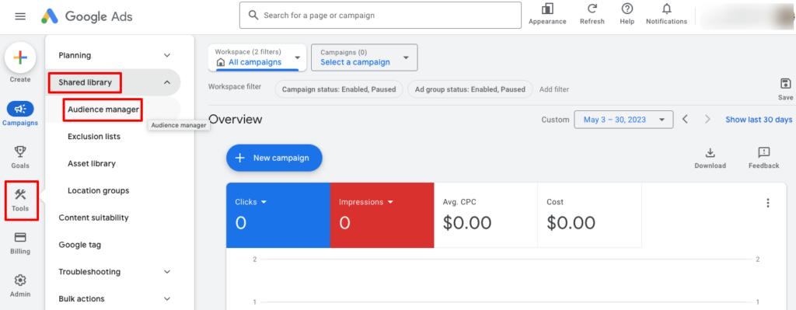
Task: Select the Cost scorecard
Action: tap(589, 216)
